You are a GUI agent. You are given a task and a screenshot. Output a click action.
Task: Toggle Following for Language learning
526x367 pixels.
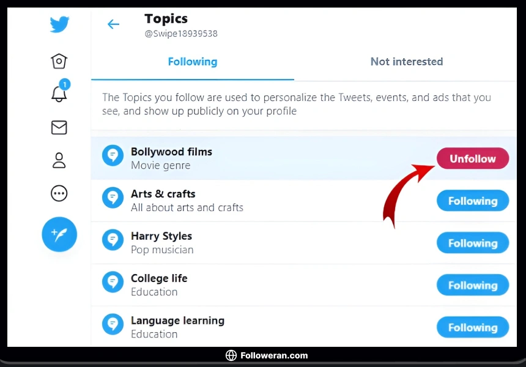pos(472,327)
